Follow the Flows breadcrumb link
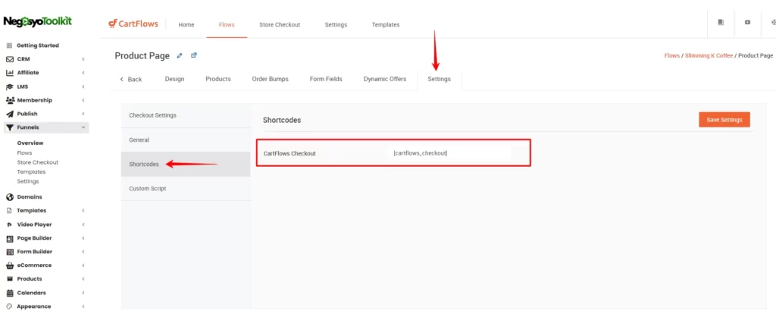 pos(672,56)
